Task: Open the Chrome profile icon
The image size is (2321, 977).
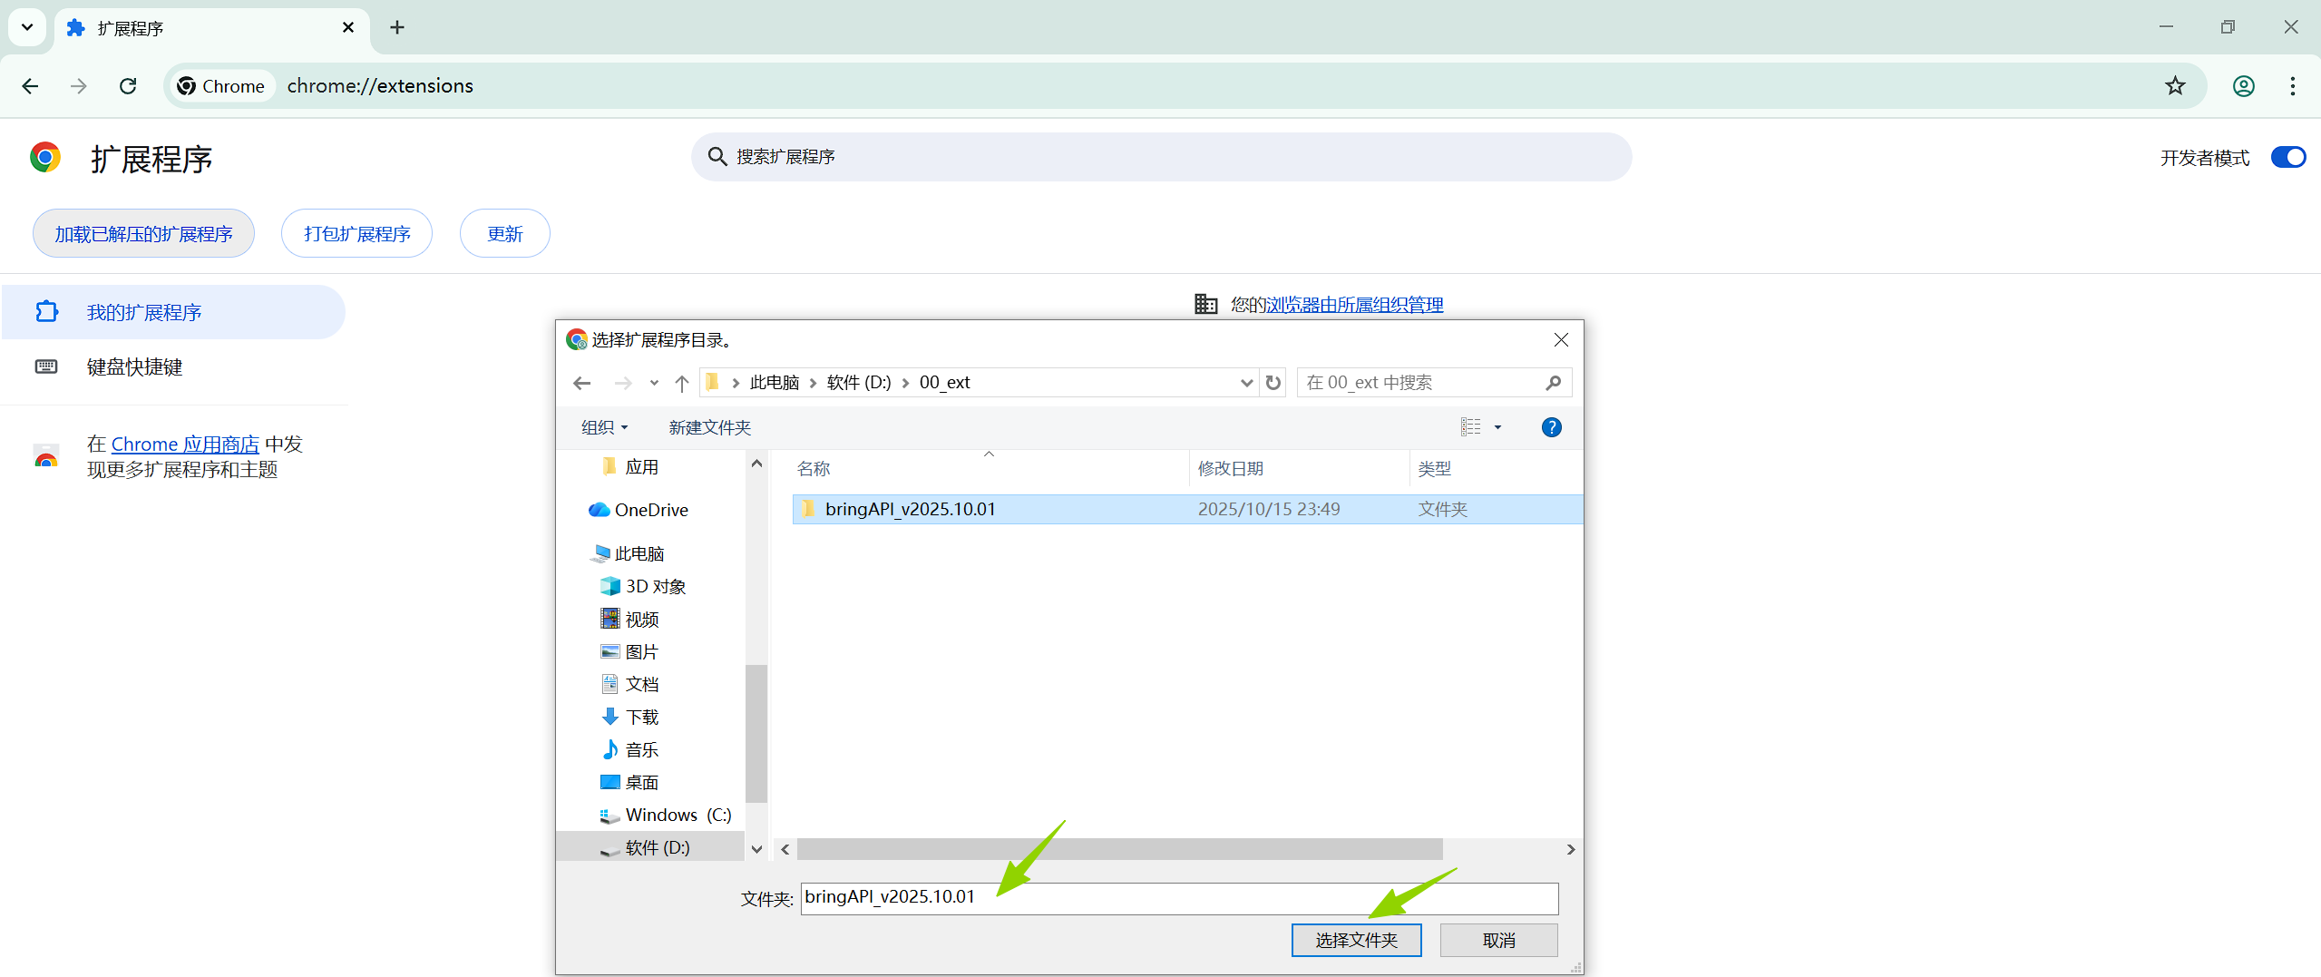Action: click(x=2243, y=86)
